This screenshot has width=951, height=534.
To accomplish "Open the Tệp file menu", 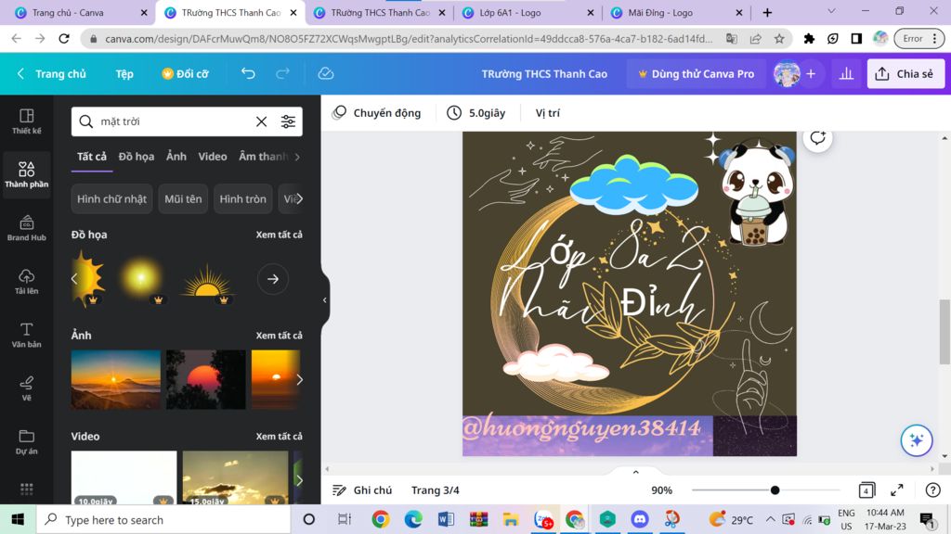I will click(124, 74).
